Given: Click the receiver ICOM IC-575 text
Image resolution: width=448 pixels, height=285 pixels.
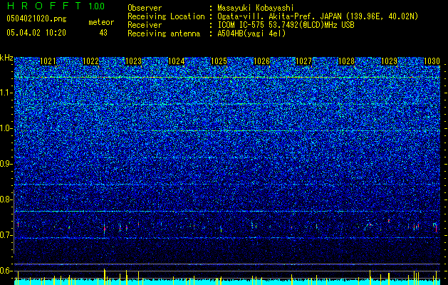Looking at the screenshot, I should 286,25.
